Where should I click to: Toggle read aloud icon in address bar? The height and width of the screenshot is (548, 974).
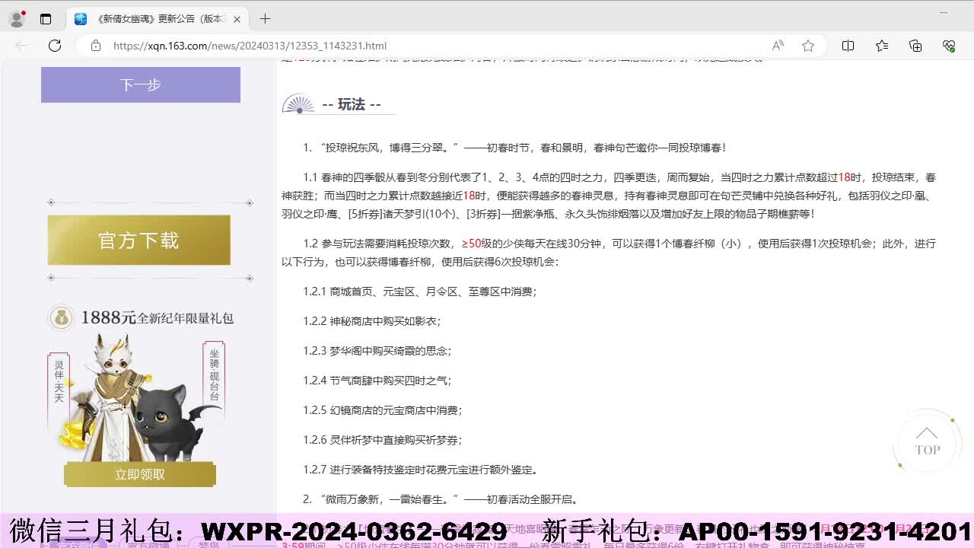[x=778, y=46]
